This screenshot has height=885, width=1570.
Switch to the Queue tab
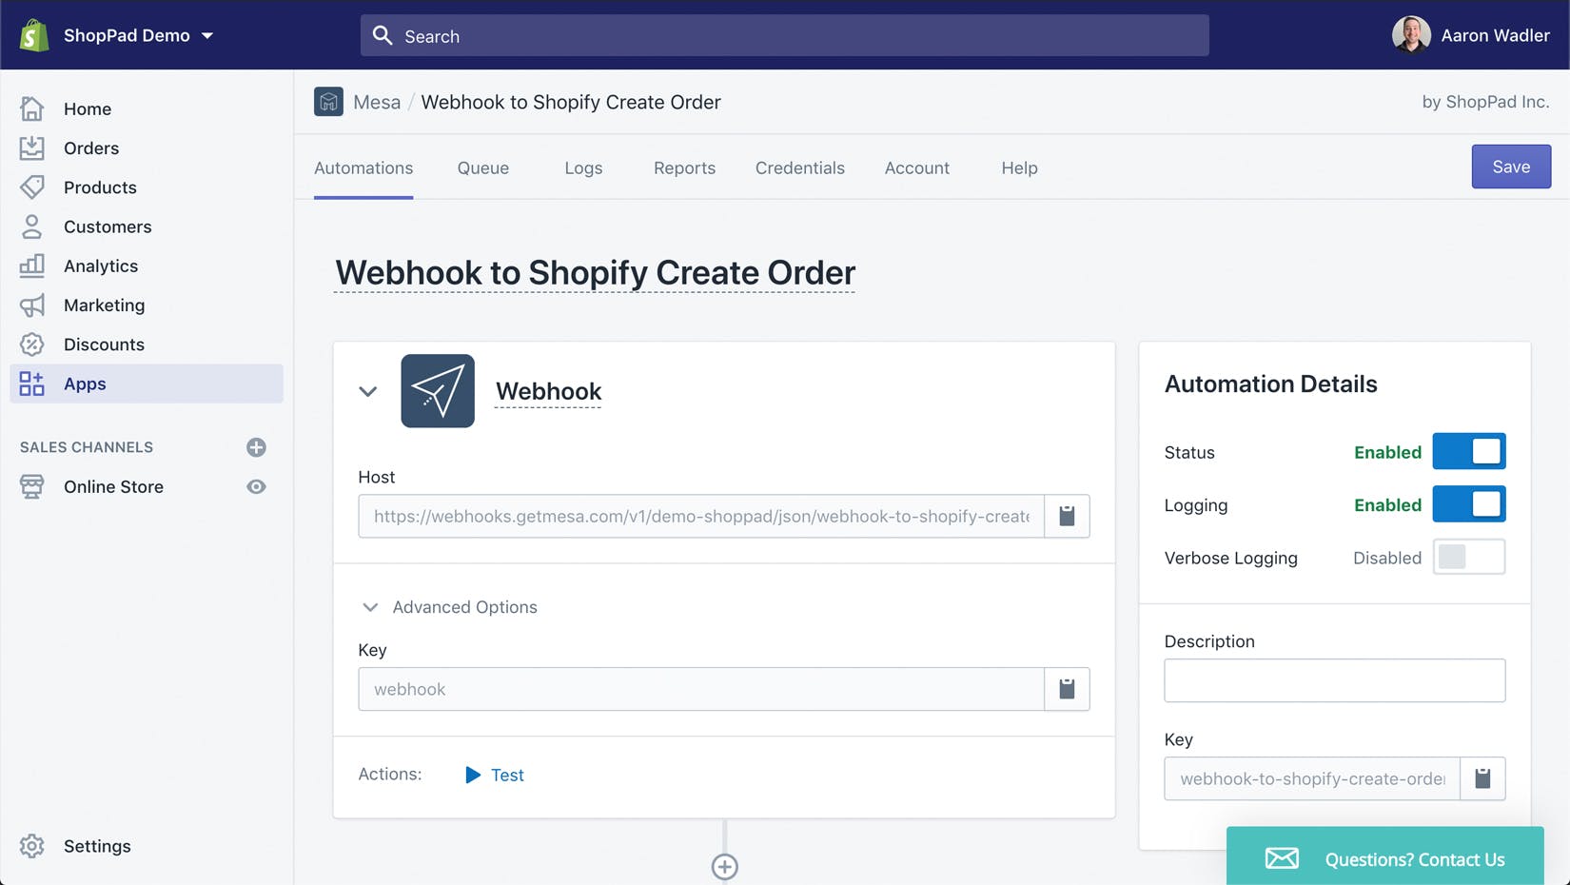coord(482,167)
